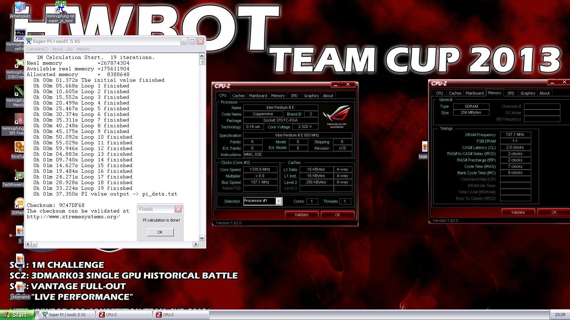This screenshot has width=570, height=320.
Task: Click the DRAM Frequency 157.1 MHz value
Action: pos(515,135)
